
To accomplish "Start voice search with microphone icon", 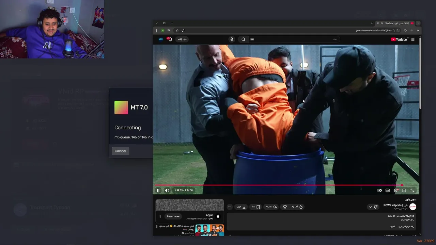I will (x=232, y=39).
